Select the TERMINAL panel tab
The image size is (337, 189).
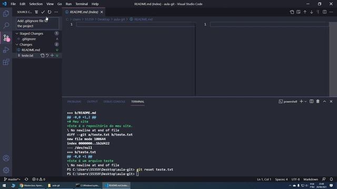click(137, 101)
